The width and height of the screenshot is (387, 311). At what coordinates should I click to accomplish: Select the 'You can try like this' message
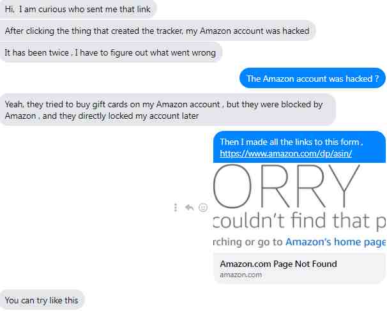pos(42,300)
